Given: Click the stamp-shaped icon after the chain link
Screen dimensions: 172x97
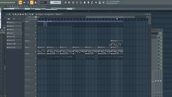Looking at the screenshot, I should [x=35, y=2].
